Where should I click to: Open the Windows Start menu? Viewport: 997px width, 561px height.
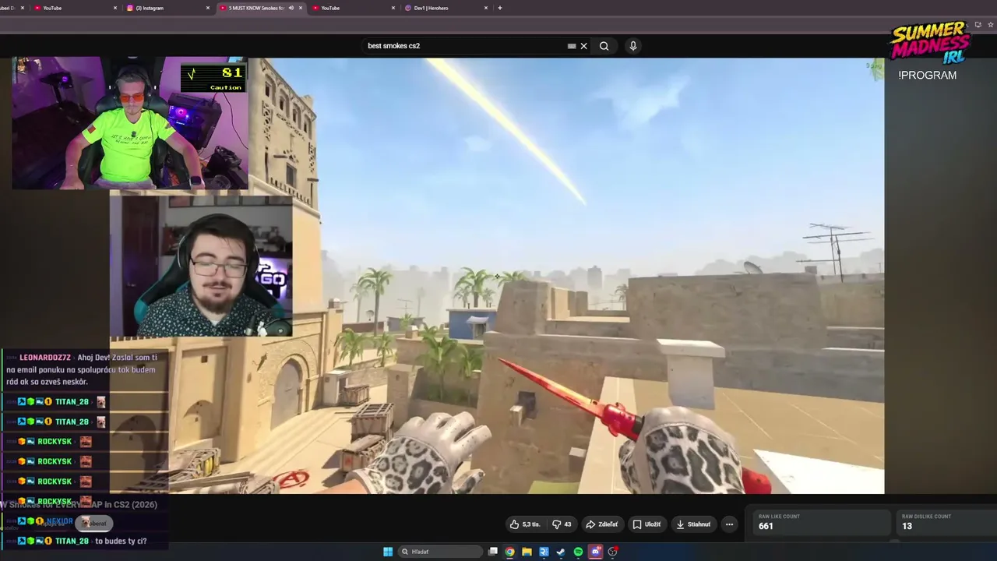(x=388, y=552)
